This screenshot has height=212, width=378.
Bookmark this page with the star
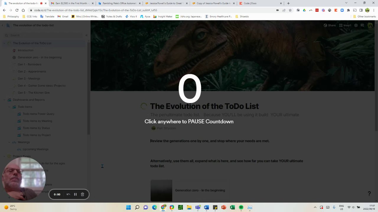[x=290, y=10]
